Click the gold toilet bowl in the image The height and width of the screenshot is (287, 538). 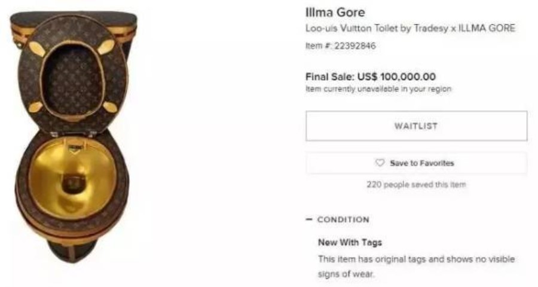pyautogui.click(x=72, y=177)
